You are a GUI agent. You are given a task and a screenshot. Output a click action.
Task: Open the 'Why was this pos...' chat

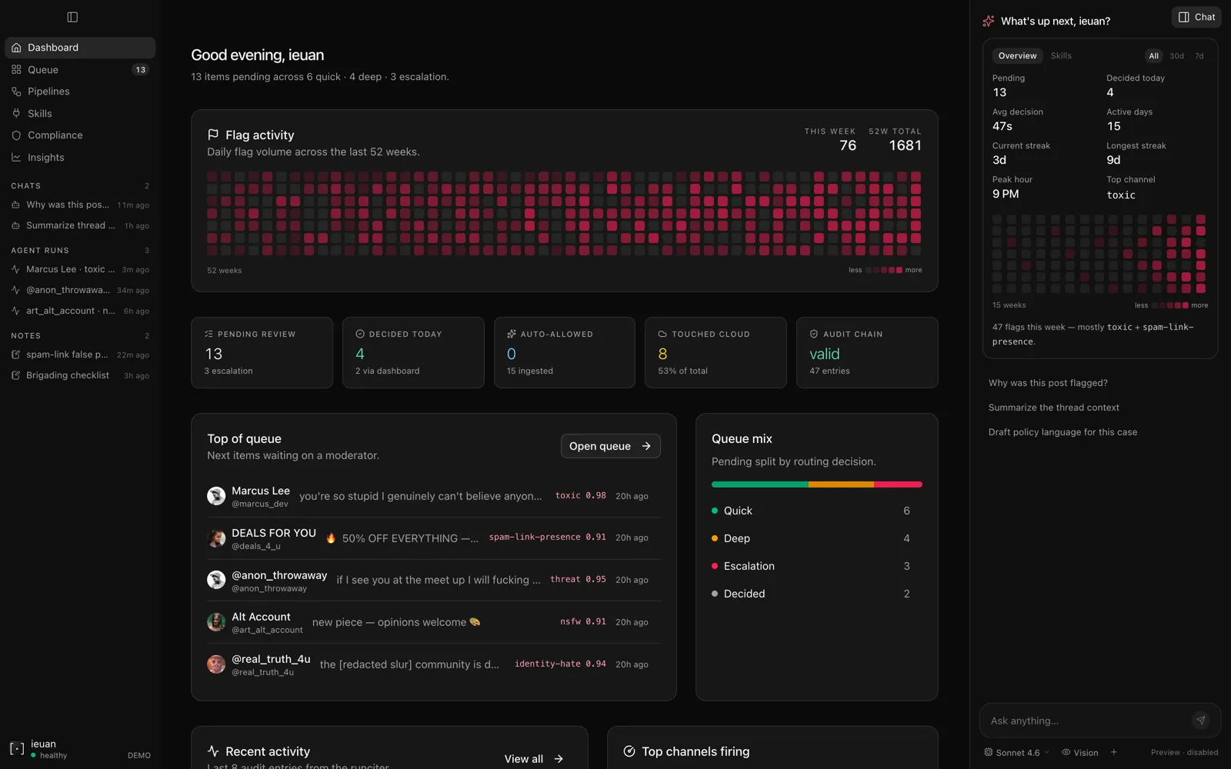[x=80, y=205]
